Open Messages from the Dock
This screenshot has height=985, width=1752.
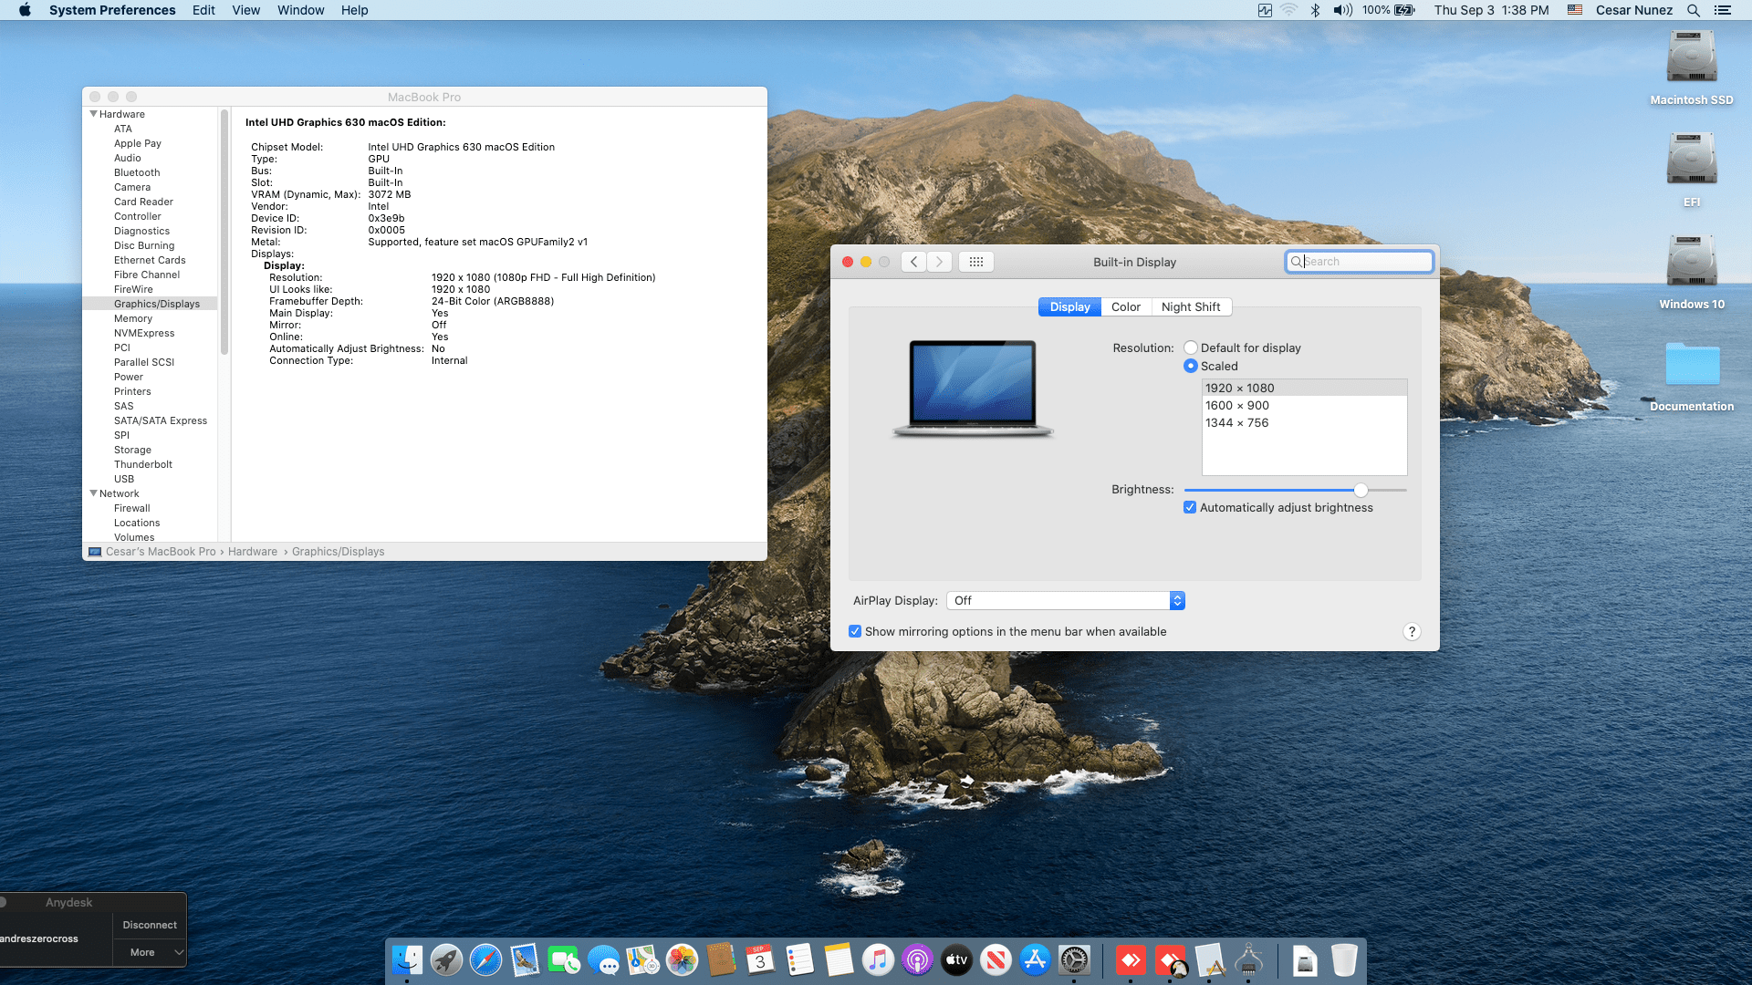click(603, 960)
